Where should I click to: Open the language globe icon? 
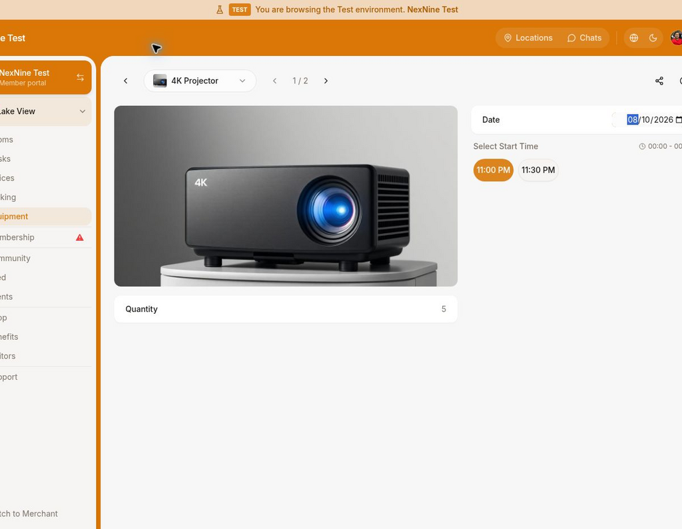coord(634,38)
